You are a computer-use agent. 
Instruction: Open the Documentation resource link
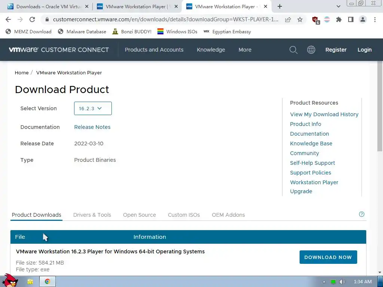(309, 134)
